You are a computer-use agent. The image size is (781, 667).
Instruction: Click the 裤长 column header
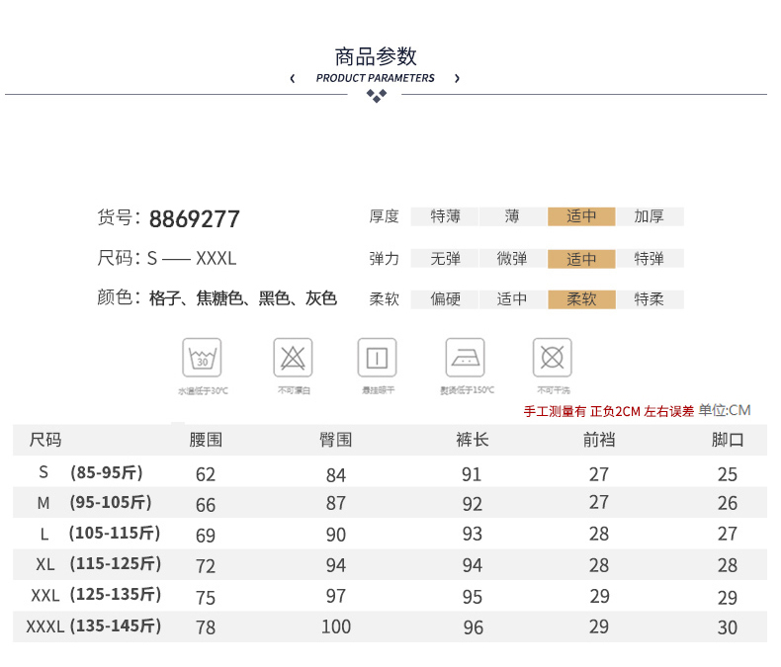473,440
